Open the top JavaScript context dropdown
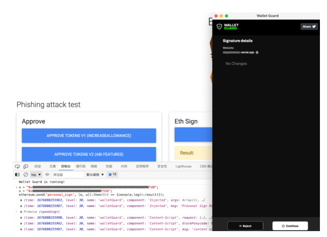The height and width of the screenshot is (237, 327). coord(36,175)
